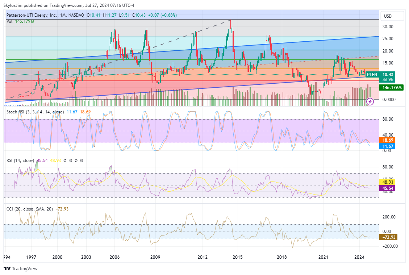This screenshot has height=275, width=409.
Task: Open the USD currency selector
Action: tap(388, 16)
